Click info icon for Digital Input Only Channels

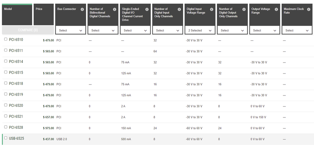[179, 9]
